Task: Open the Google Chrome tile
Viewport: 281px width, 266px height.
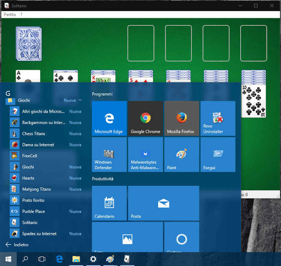Action: pos(145,118)
